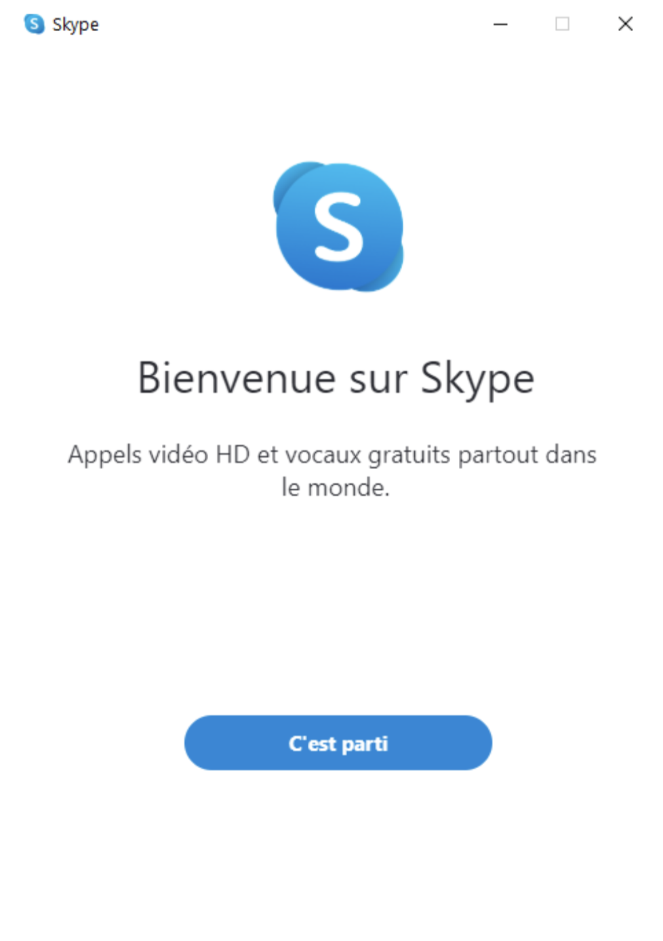The width and height of the screenshot is (663, 941).
Task: Click the dash icon in title bar
Action: coord(500,24)
